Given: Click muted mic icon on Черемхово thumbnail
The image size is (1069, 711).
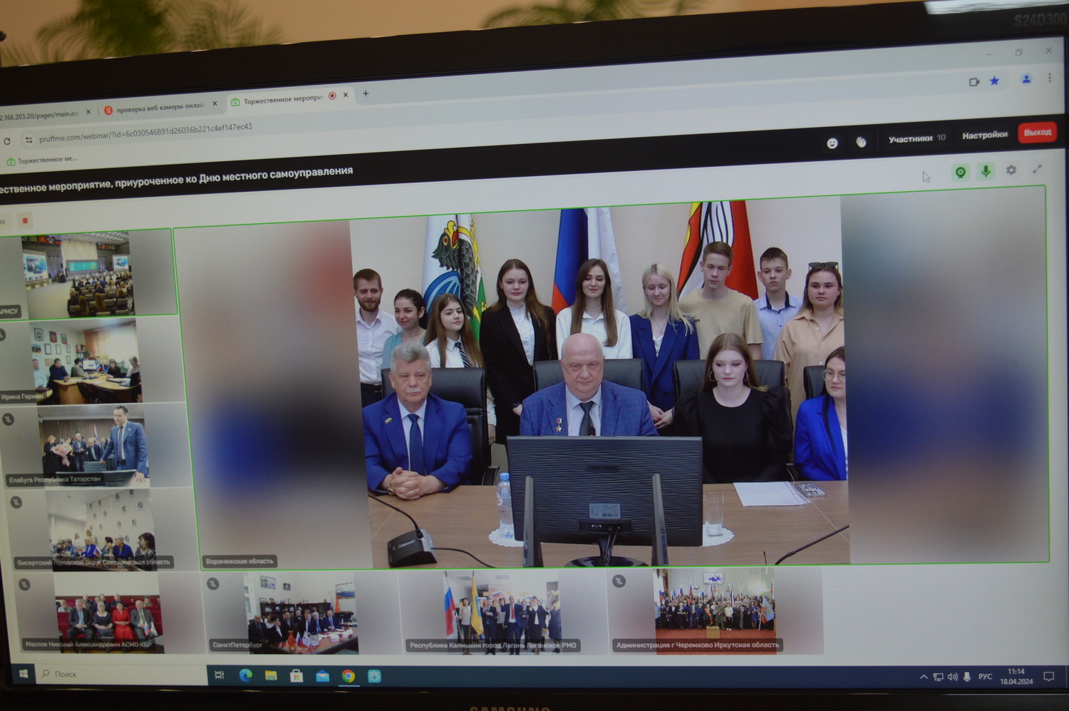Looking at the screenshot, I should tap(619, 581).
